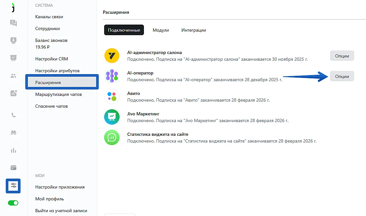This screenshot has width=366, height=216.
Task: Open the settings sliders icon
Action: tap(13, 186)
